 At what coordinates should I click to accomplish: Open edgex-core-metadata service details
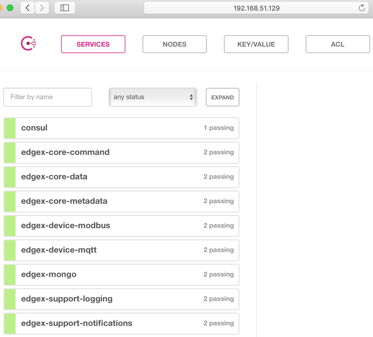pos(121,201)
